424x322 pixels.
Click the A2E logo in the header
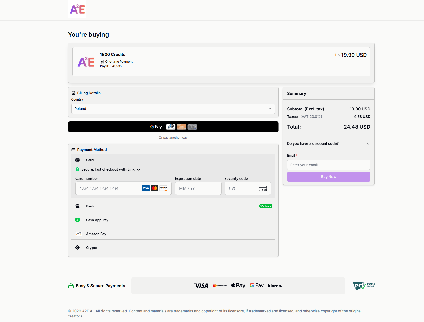coord(77,9)
